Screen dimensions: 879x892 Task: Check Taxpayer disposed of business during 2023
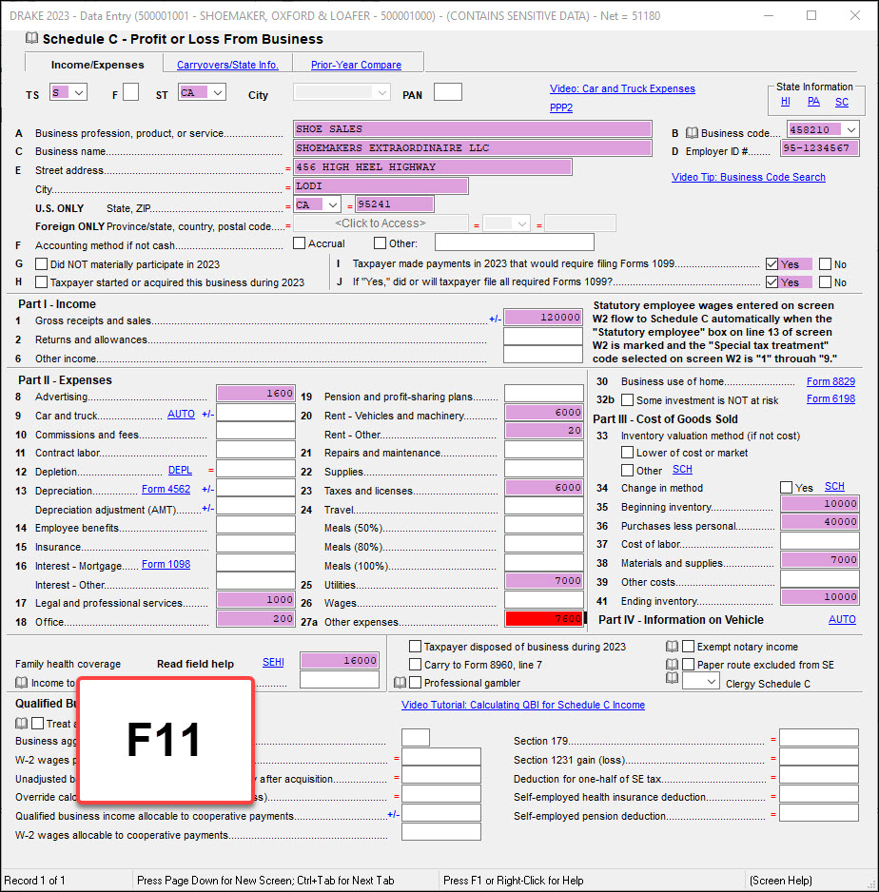[x=416, y=647]
